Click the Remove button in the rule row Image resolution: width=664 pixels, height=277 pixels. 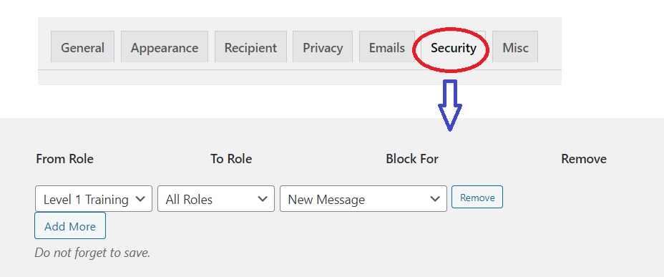(x=477, y=197)
